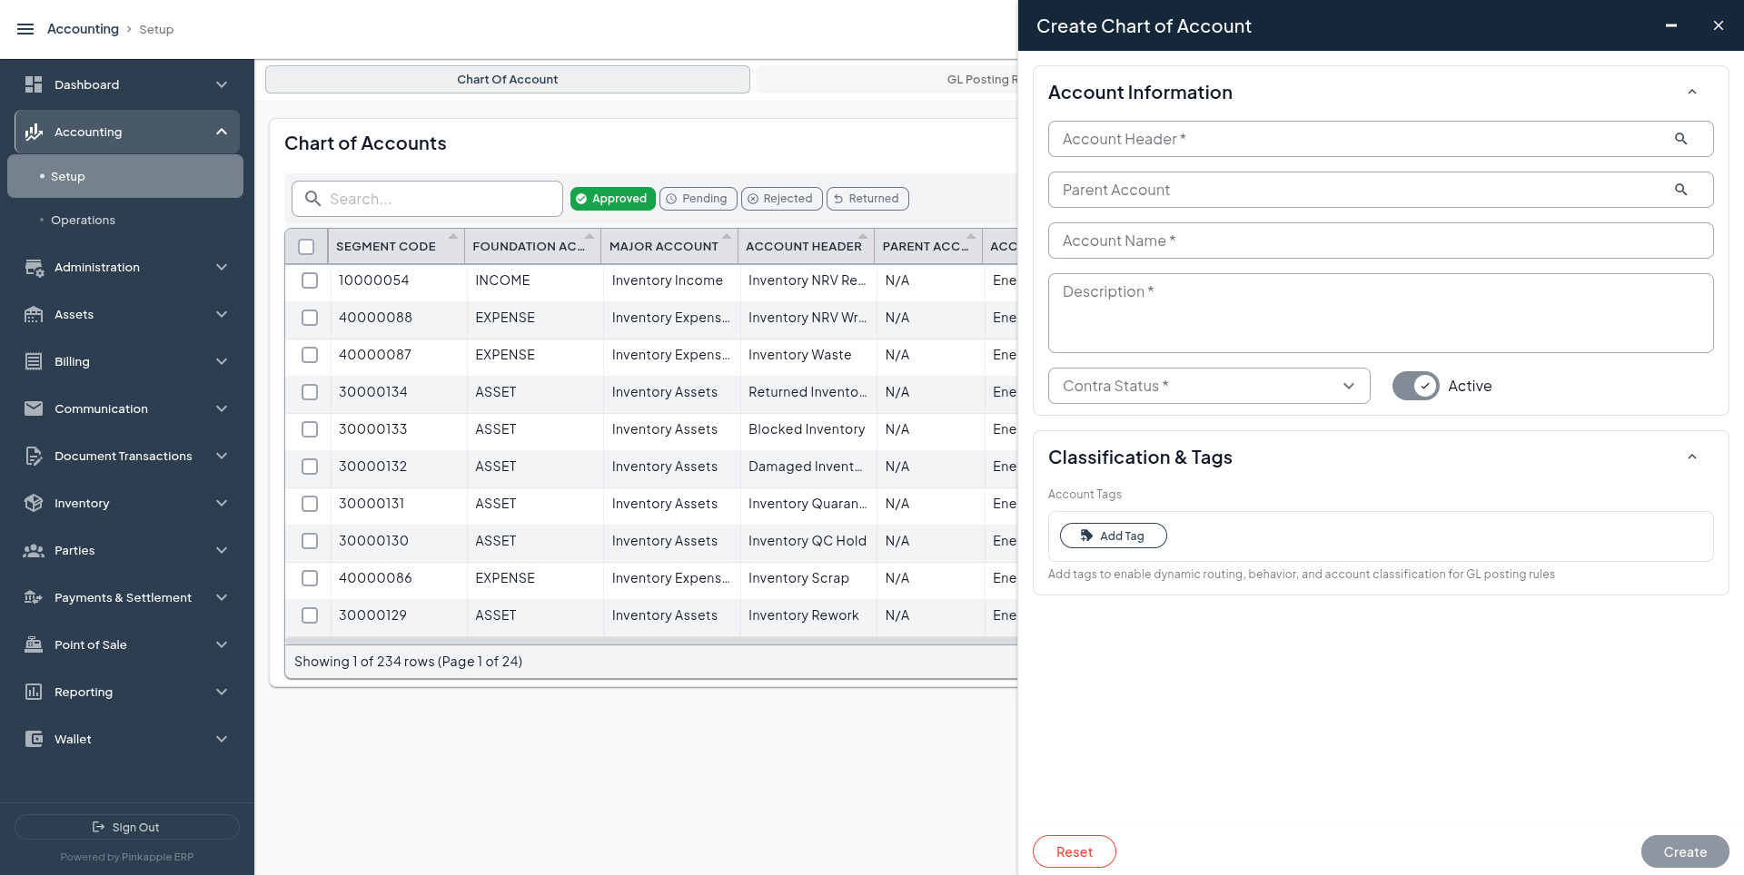Switch to Chart Of Account tab
The width and height of the screenshot is (1744, 875).
(x=508, y=79)
